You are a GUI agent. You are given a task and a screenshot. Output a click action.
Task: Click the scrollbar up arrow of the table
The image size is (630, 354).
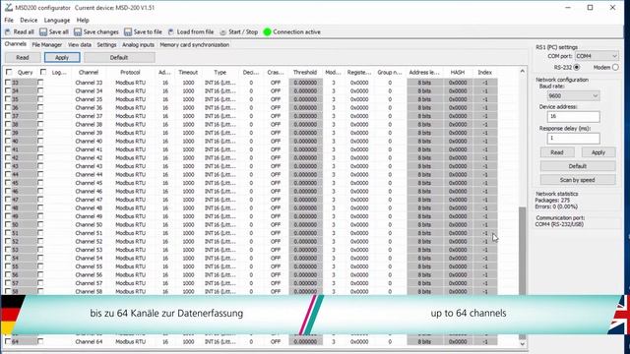(523, 71)
